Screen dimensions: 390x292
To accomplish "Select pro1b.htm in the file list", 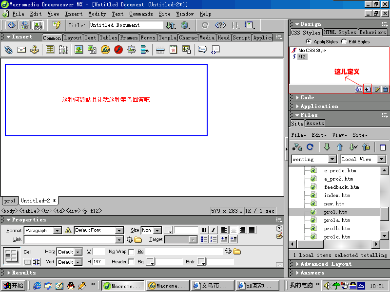I will pyautogui.click(x=337, y=228).
